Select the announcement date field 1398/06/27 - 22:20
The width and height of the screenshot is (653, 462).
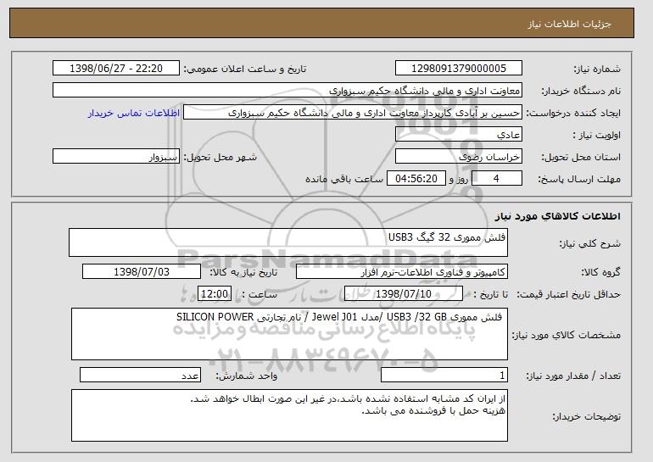(x=116, y=69)
